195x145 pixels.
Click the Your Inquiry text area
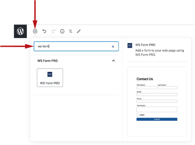click(157, 110)
